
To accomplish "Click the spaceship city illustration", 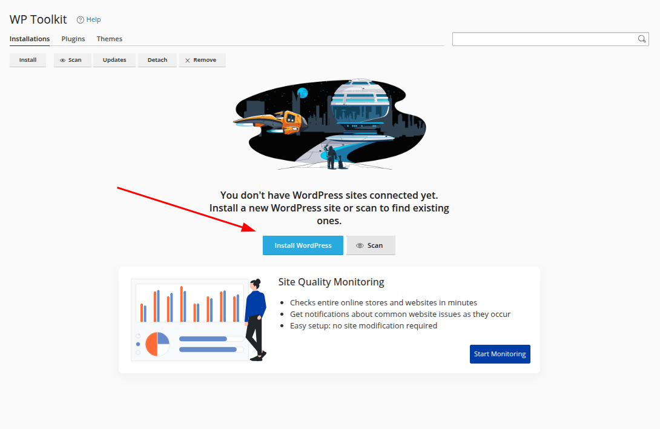I will [x=329, y=124].
